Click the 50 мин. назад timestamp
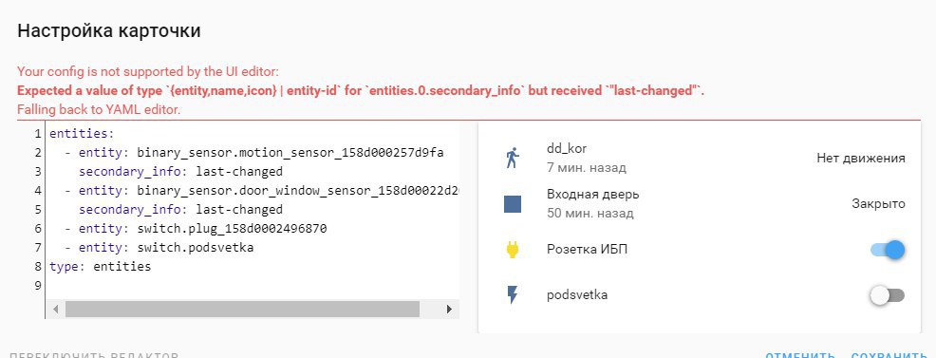 pyautogui.click(x=590, y=213)
